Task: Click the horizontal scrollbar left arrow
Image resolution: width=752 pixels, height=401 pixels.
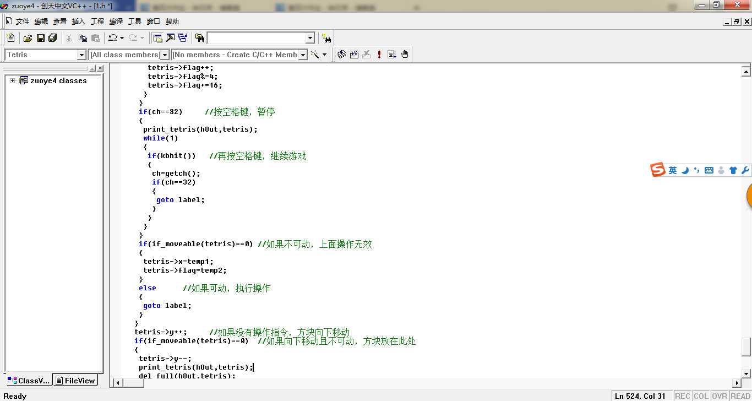Action: click(117, 383)
